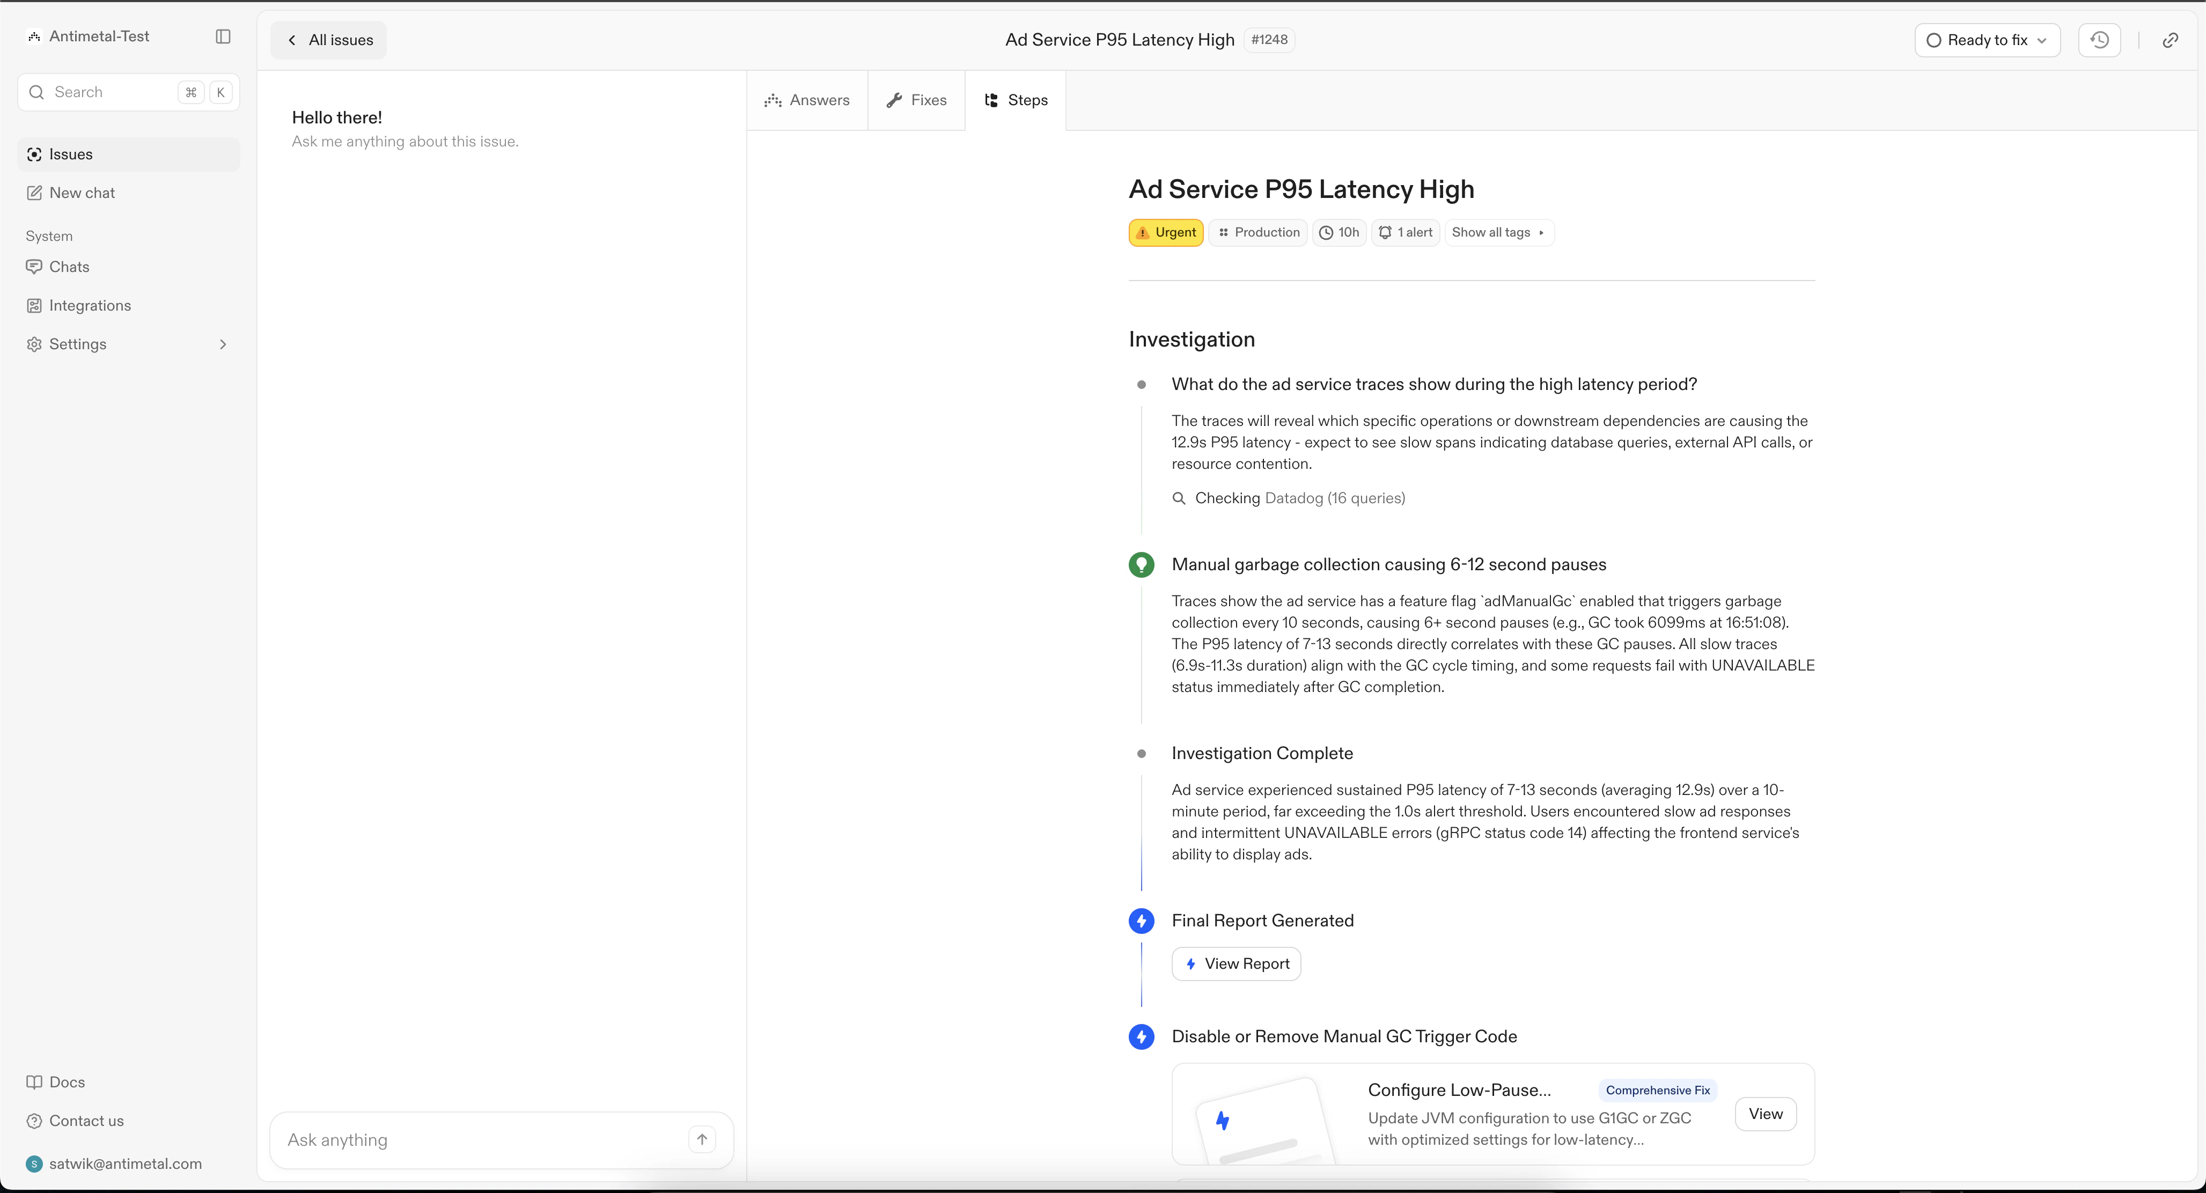Click the View Report button

(x=1236, y=963)
